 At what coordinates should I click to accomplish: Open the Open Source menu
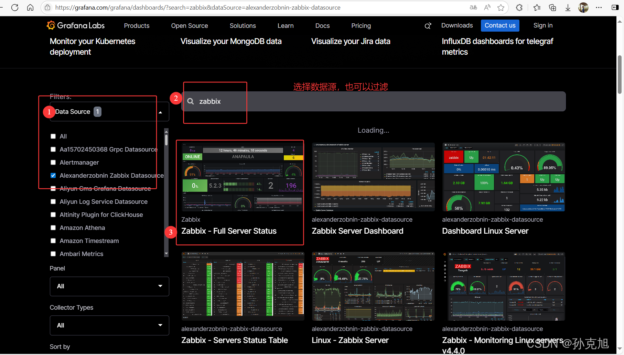[x=190, y=26]
